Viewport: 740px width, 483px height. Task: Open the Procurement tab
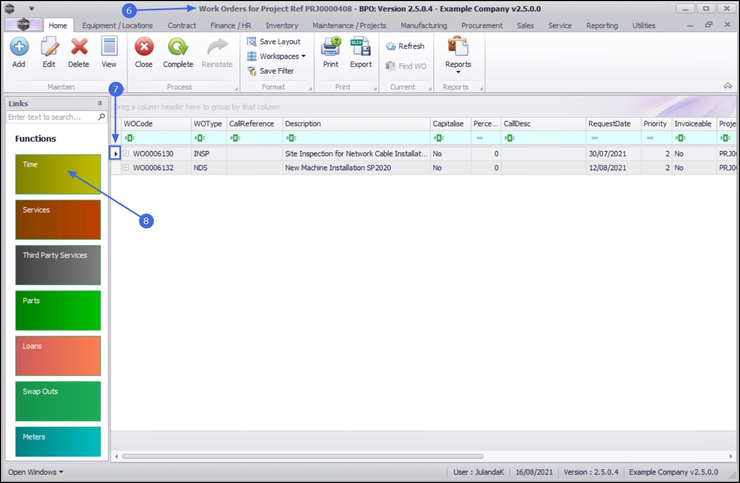pos(482,26)
